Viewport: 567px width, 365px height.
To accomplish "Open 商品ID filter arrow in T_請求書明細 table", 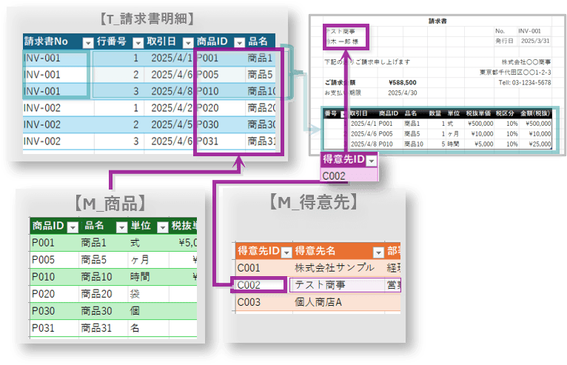I will coord(239,43).
